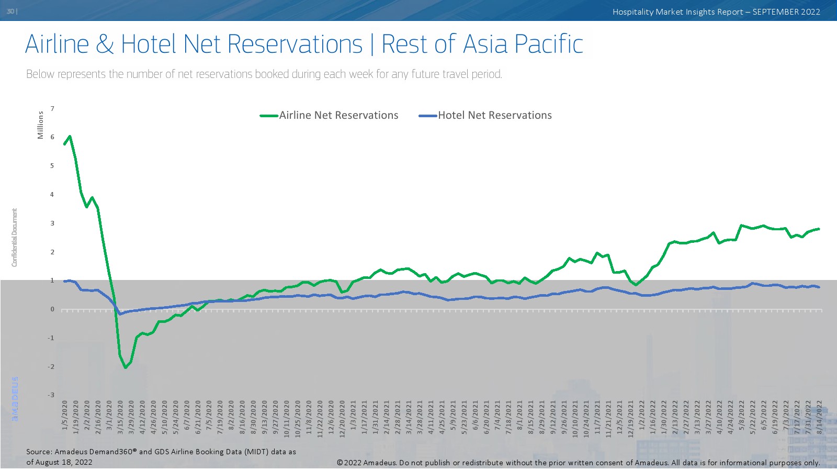The width and height of the screenshot is (837, 471).
Task: Click the Hospitality Market Insights Report header text
Action: pyautogui.click(x=716, y=12)
